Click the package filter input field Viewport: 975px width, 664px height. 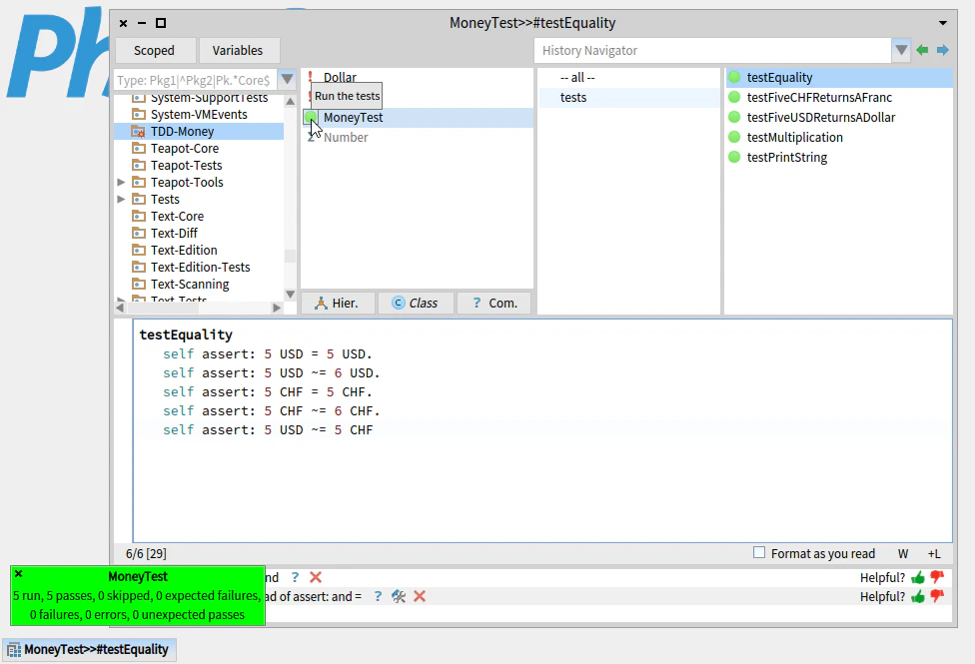195,80
